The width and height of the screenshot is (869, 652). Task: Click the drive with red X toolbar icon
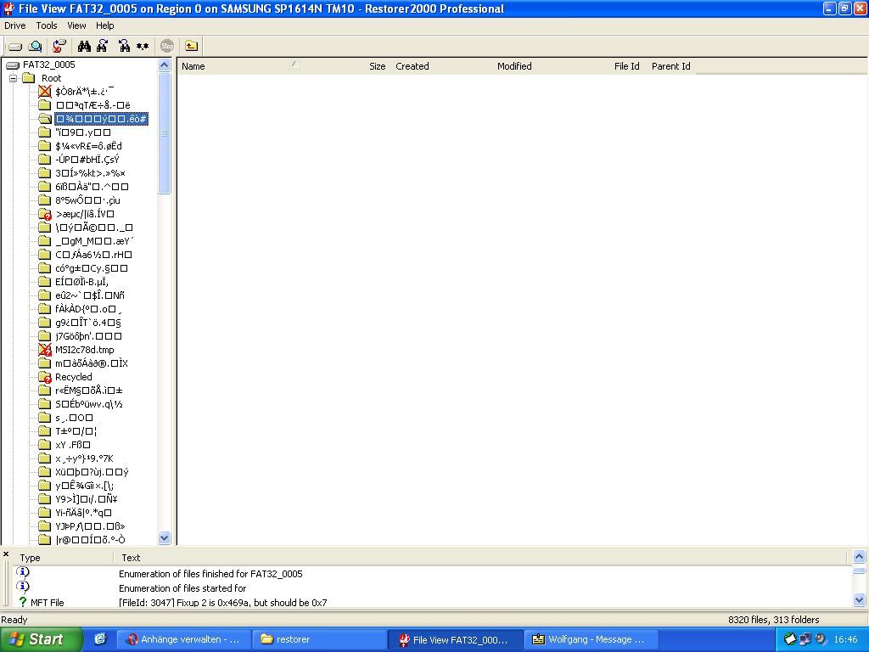pos(59,46)
